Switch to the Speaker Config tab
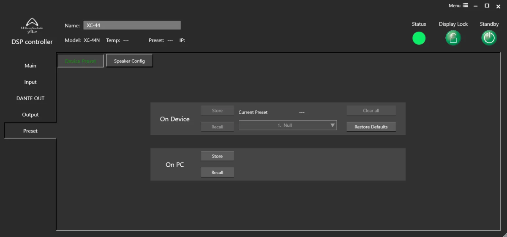 (x=129, y=61)
